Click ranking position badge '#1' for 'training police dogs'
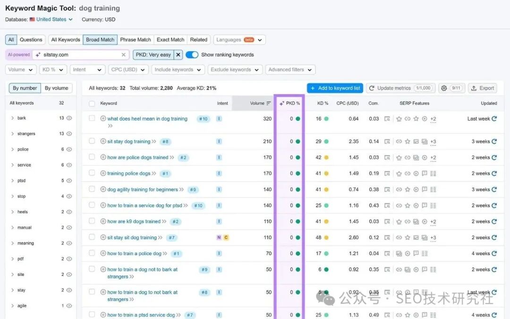510x319 pixels. pyautogui.click(x=166, y=173)
